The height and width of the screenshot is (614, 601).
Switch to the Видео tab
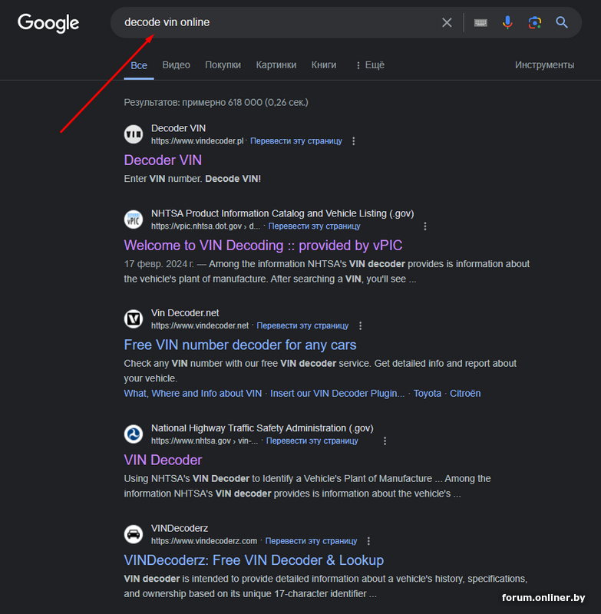(x=177, y=65)
